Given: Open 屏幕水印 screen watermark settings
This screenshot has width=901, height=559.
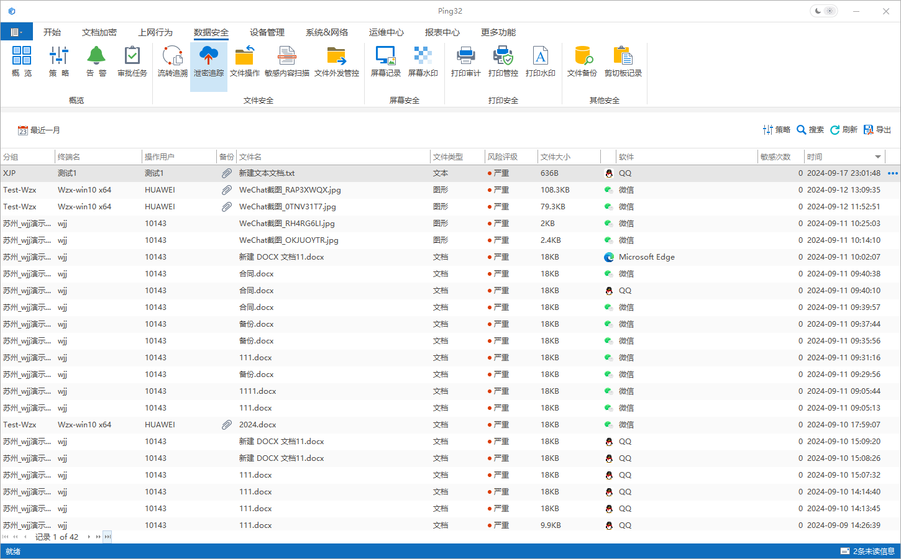Looking at the screenshot, I should pyautogui.click(x=423, y=62).
